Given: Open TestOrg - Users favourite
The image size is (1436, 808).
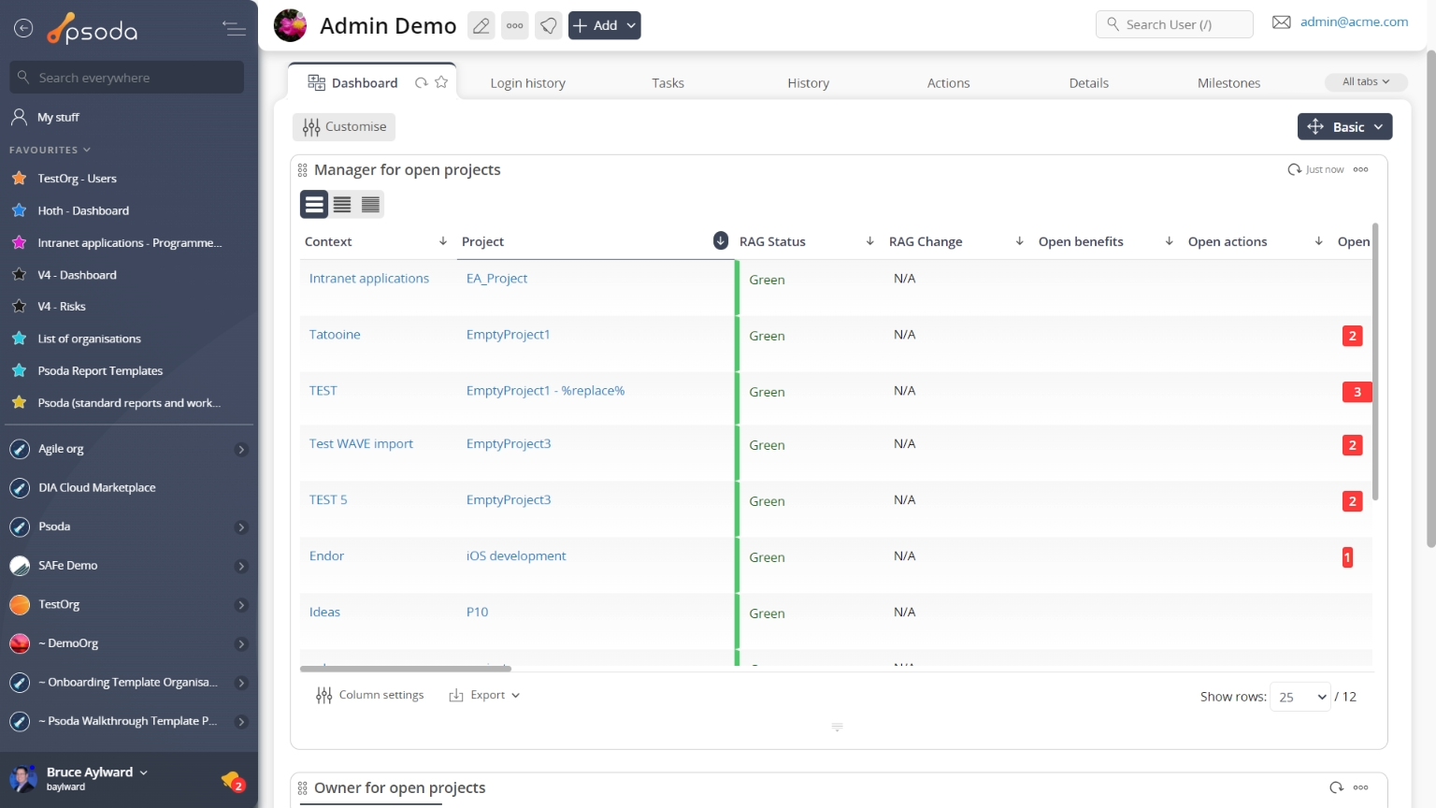Looking at the screenshot, I should click(x=77, y=179).
